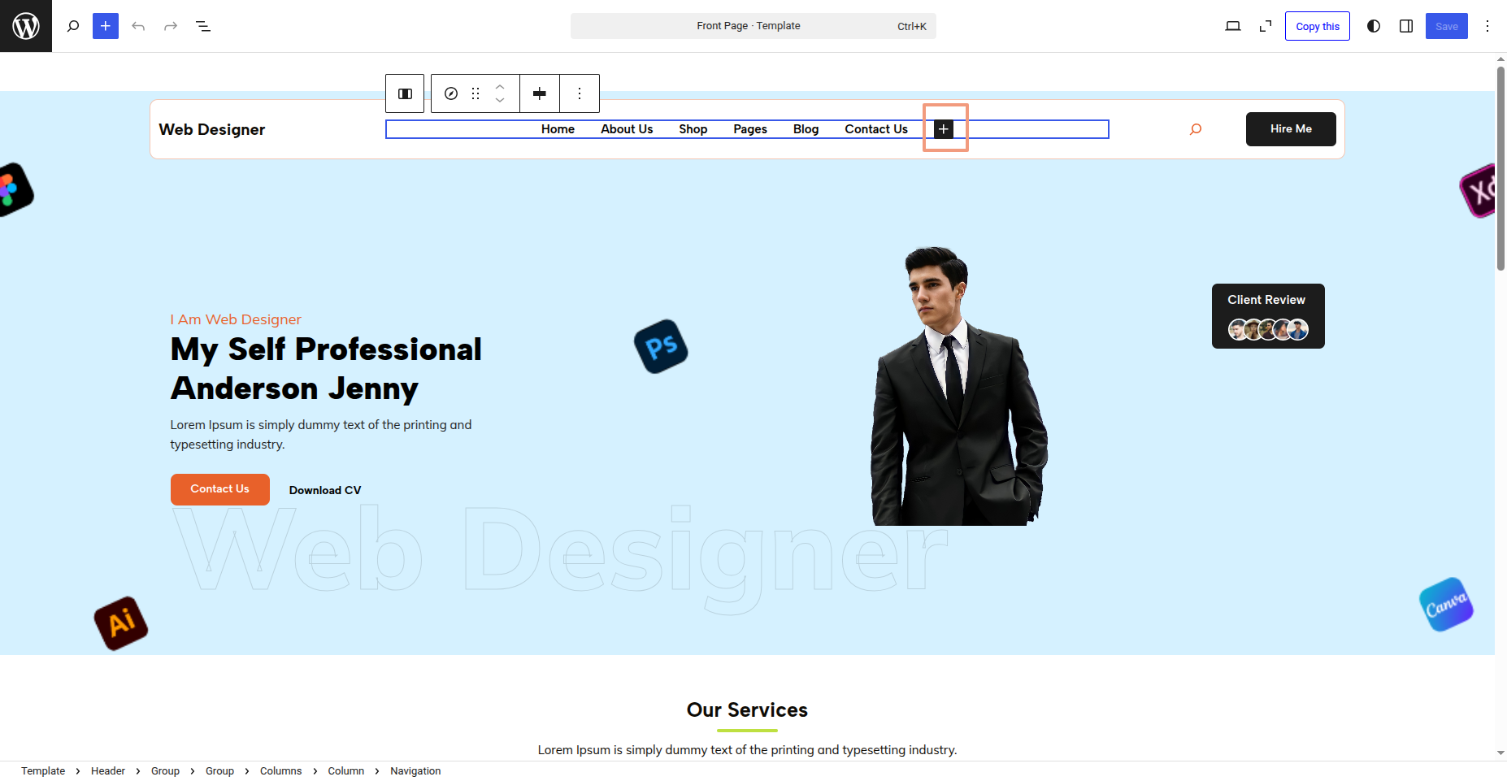Screen dimensions: 1507x781
Task: Click the orange Contact Us hero button
Action: click(x=219, y=489)
